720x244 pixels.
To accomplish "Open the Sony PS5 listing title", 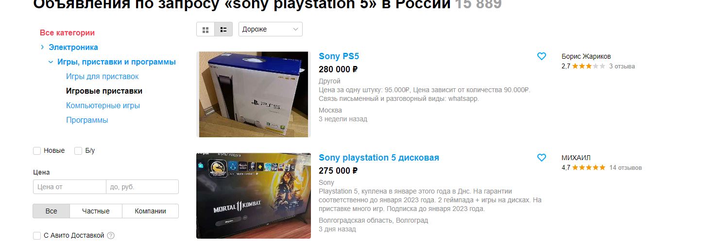I will click(x=339, y=56).
